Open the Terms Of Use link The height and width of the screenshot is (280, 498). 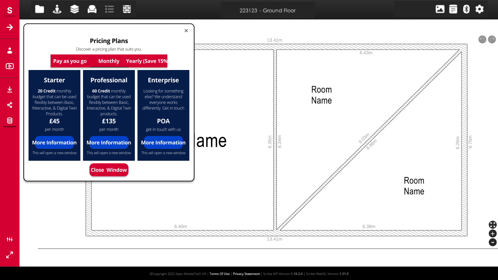pos(219,274)
